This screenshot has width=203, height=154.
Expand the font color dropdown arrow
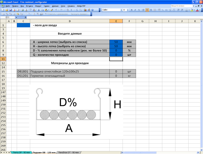[200, 10]
